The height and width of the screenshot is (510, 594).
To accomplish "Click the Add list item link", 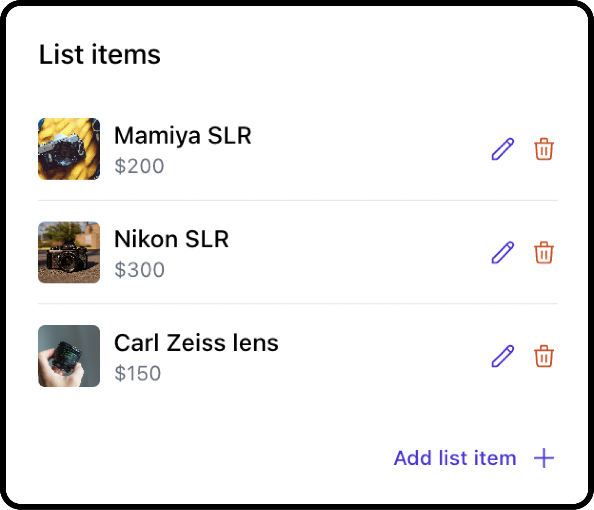I will pos(455,458).
